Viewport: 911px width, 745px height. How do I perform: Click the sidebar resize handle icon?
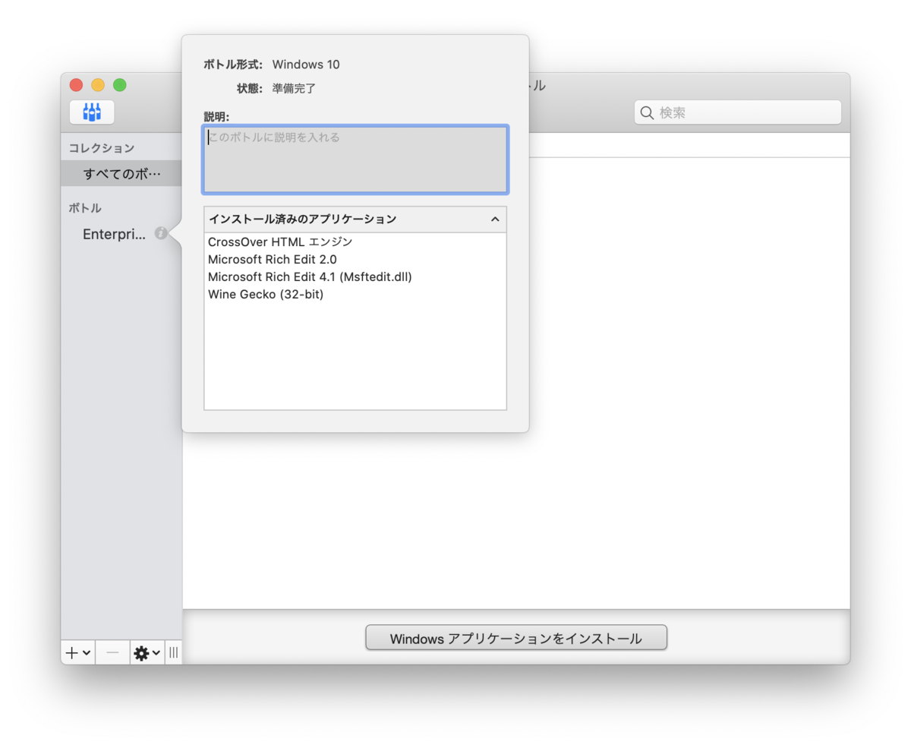pyautogui.click(x=174, y=652)
